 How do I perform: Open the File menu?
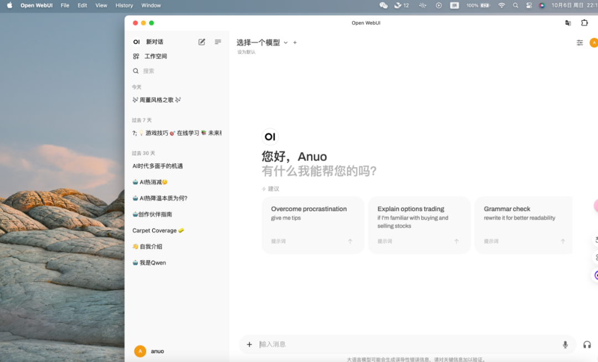coord(65,6)
